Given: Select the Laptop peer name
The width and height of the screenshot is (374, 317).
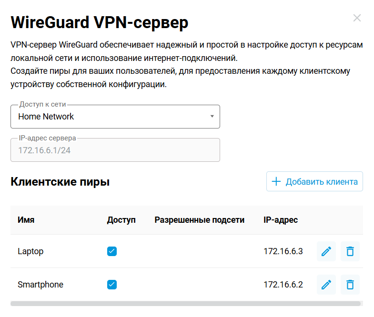Looking at the screenshot, I should [30, 251].
